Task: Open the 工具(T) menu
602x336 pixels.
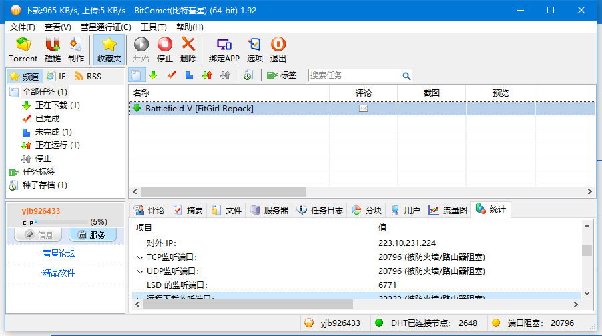Action: [154, 27]
